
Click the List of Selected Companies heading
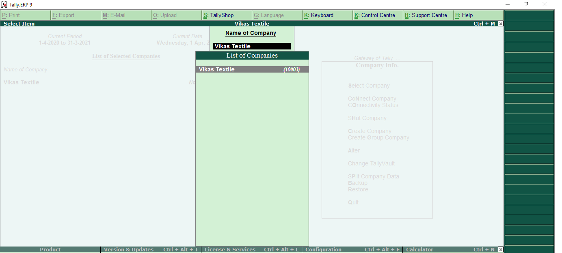(126, 56)
